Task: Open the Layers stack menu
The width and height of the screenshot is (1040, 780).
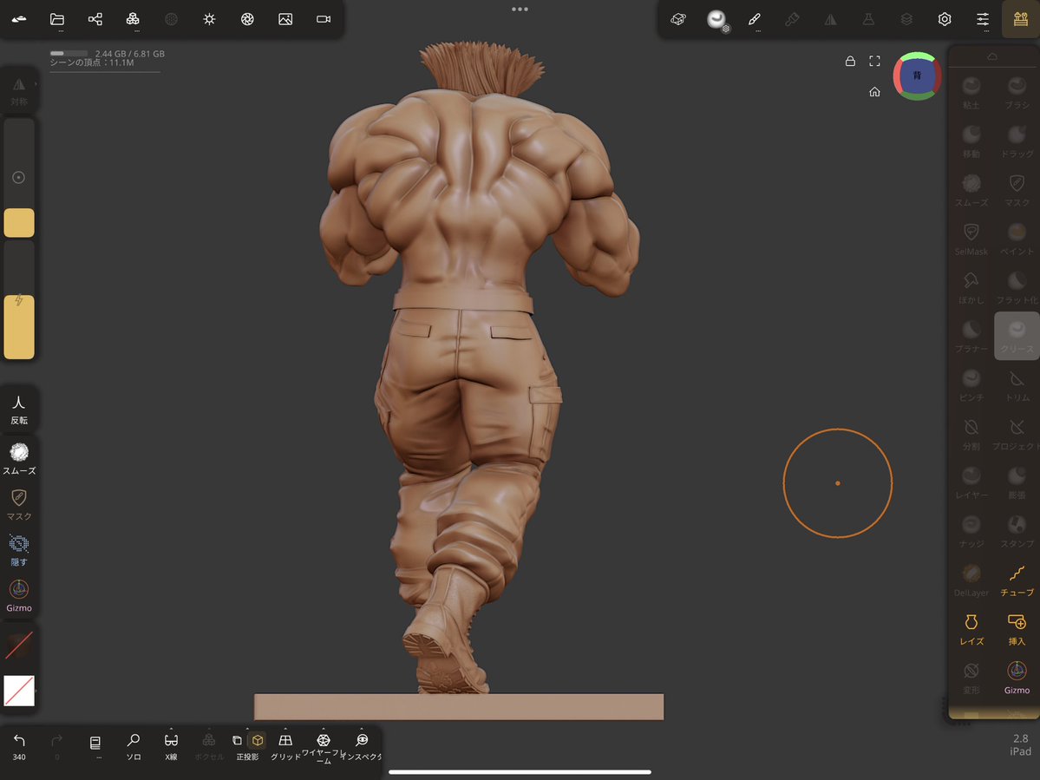Action: click(x=906, y=19)
